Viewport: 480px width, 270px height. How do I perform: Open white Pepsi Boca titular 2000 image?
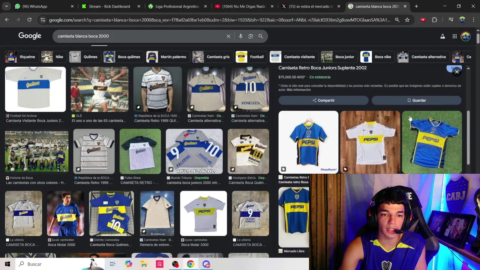coord(203,213)
